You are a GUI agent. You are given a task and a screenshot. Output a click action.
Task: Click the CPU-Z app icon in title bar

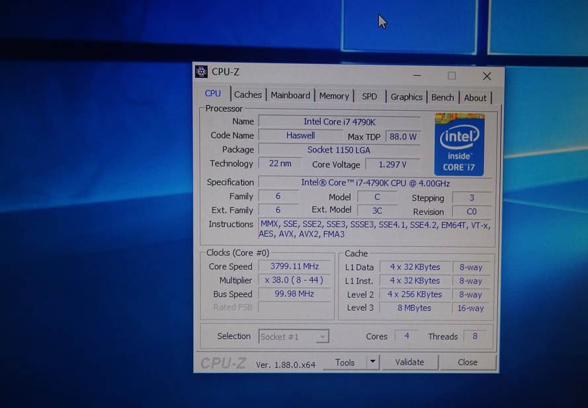tap(201, 71)
